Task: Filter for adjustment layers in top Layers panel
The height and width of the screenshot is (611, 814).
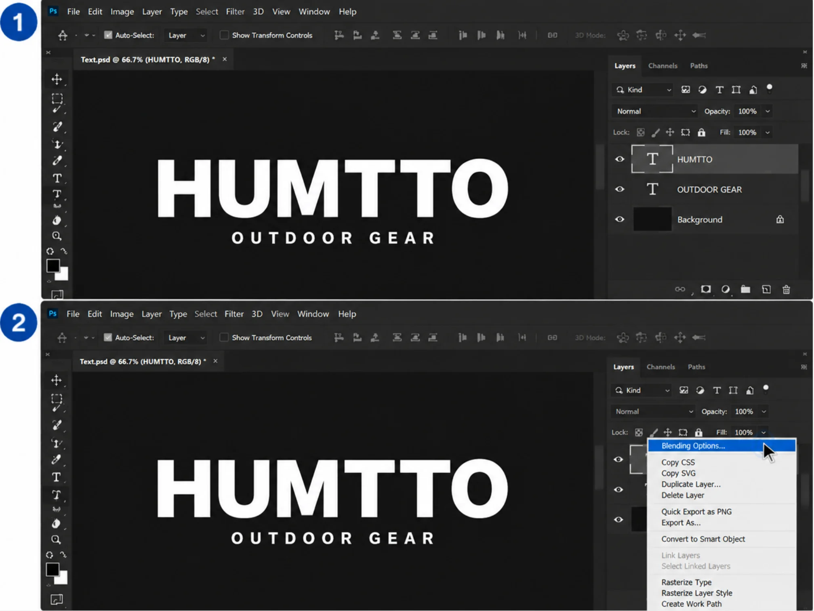Action: coord(703,90)
